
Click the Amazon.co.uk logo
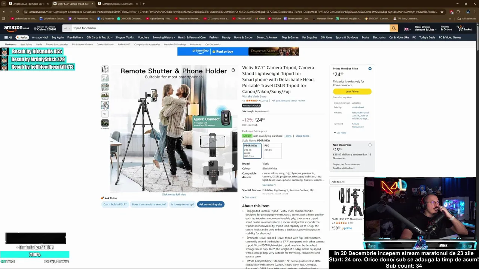pos(16,28)
